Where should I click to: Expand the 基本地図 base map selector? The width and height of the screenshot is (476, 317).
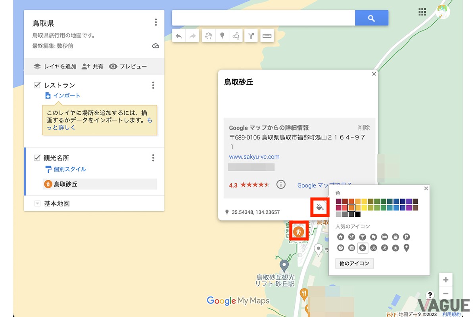38,204
